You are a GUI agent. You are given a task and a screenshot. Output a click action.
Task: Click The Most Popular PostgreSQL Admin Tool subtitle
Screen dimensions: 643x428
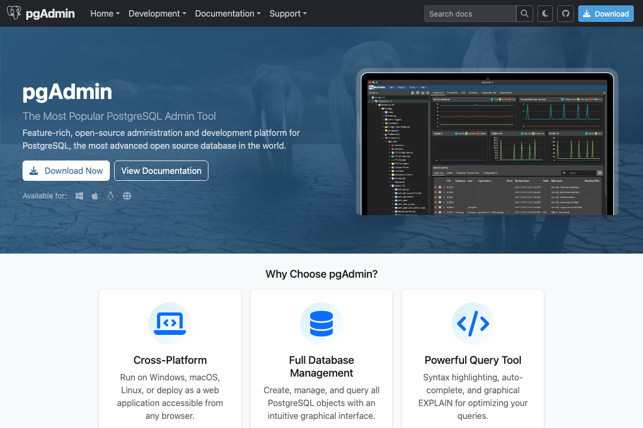coord(119,116)
